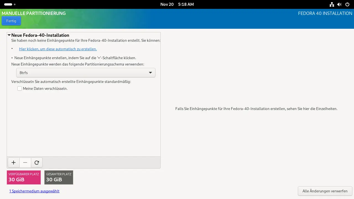Click the pink 'Verfügbarer Platz' 30 GiB box
Screen dimensions: 354x199
24,177
